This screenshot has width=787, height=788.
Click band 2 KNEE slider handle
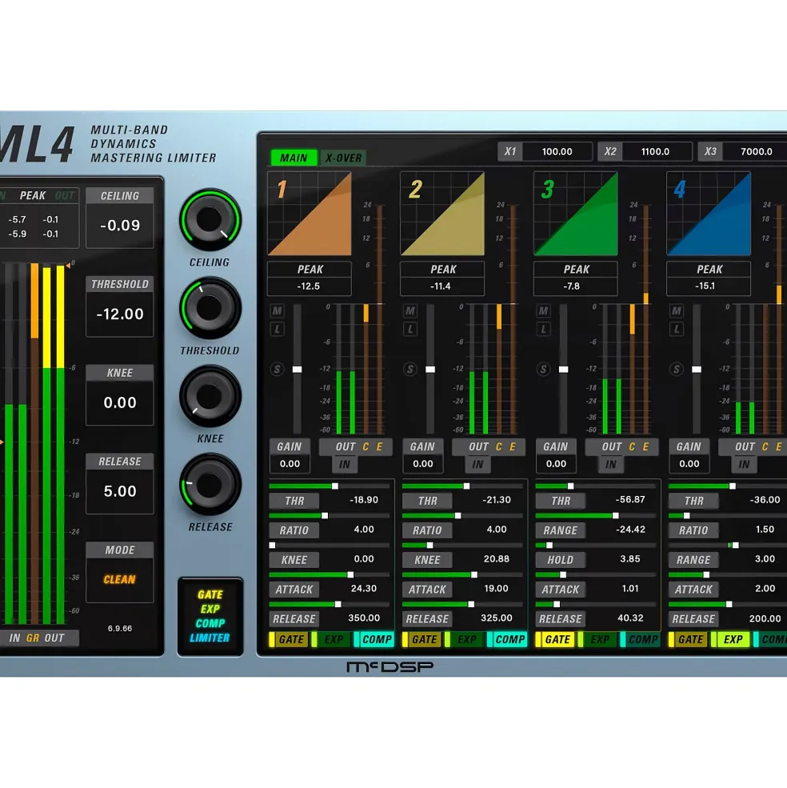[429, 546]
